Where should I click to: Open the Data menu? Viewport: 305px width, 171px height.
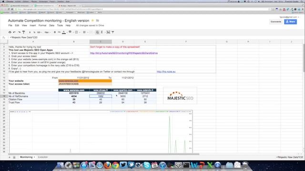coord(51,25)
